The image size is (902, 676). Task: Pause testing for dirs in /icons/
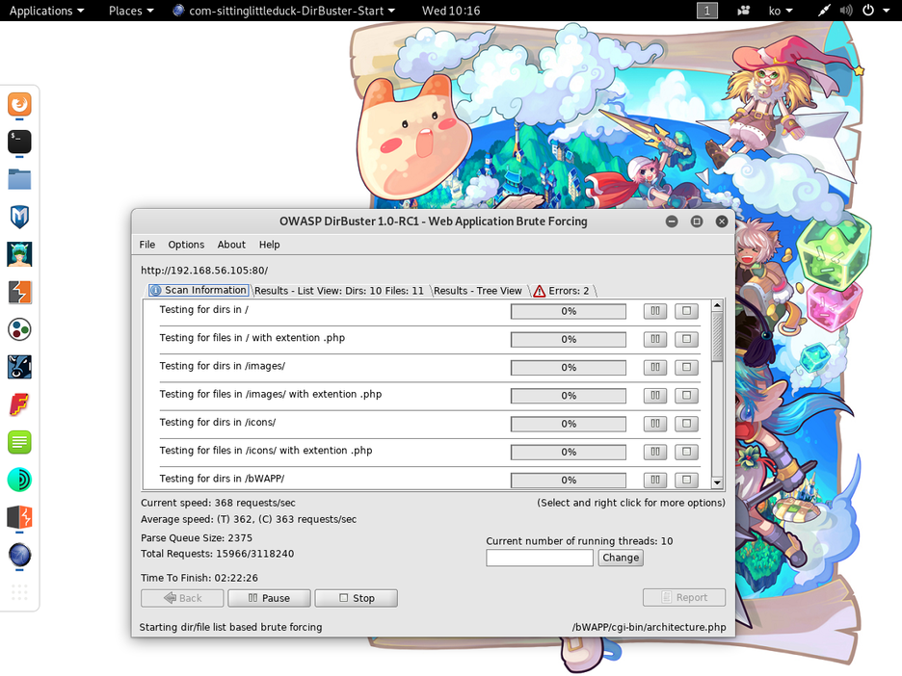(x=654, y=424)
